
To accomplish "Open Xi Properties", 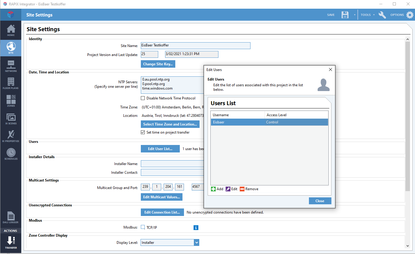I will point(11,136).
